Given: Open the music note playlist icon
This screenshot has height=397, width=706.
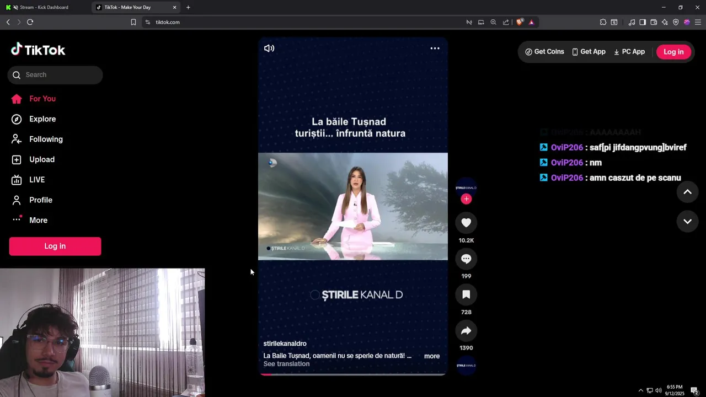Looking at the screenshot, I should 632,22.
